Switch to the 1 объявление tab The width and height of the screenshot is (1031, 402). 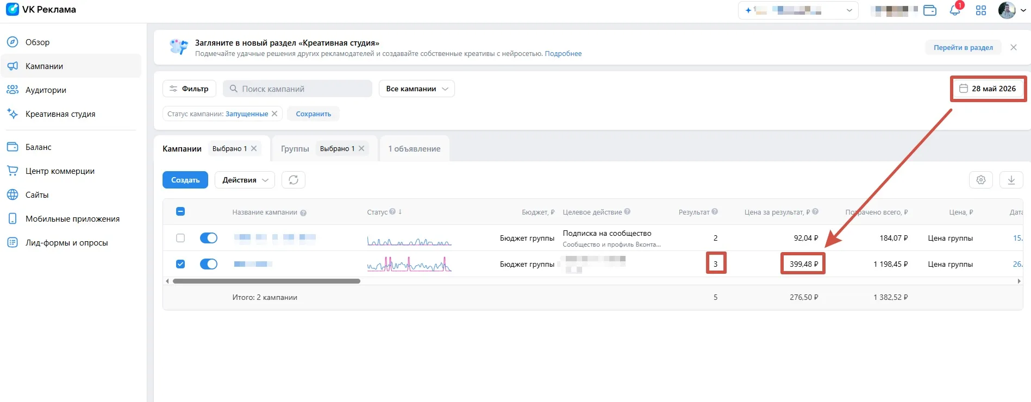tap(414, 149)
